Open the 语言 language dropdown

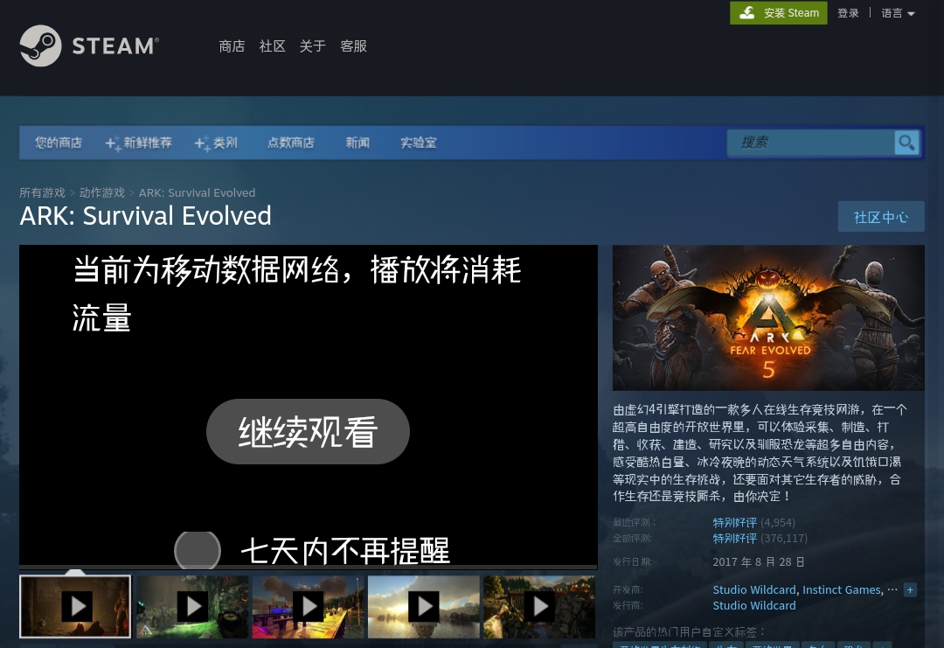tap(898, 13)
